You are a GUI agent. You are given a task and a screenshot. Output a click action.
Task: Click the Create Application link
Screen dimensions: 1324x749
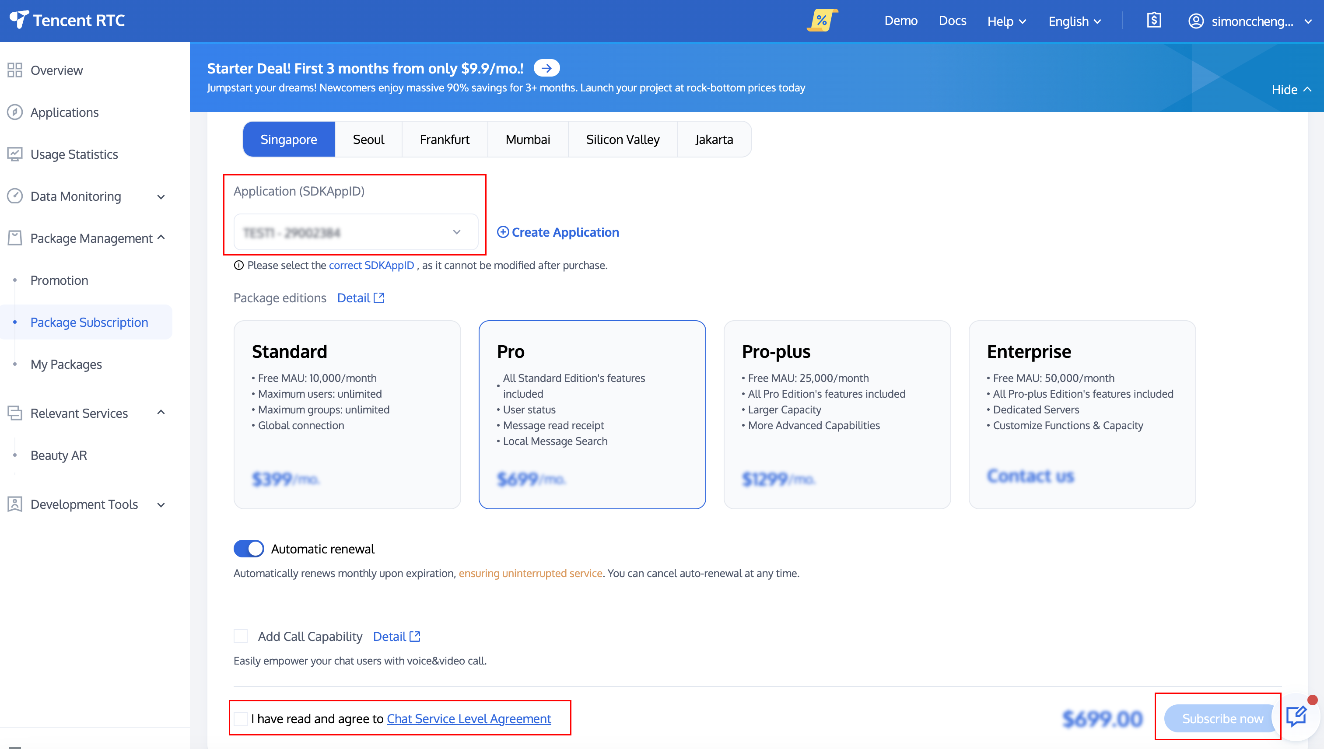pos(558,232)
